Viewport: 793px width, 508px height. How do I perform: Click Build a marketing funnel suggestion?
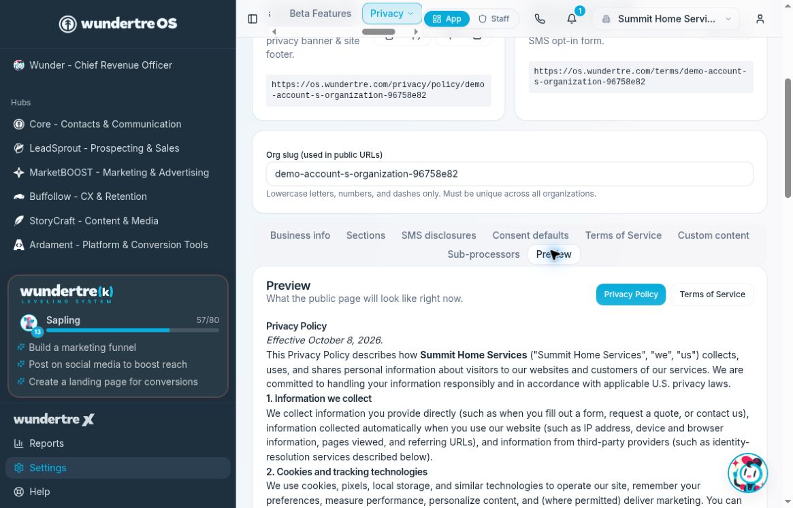point(82,348)
